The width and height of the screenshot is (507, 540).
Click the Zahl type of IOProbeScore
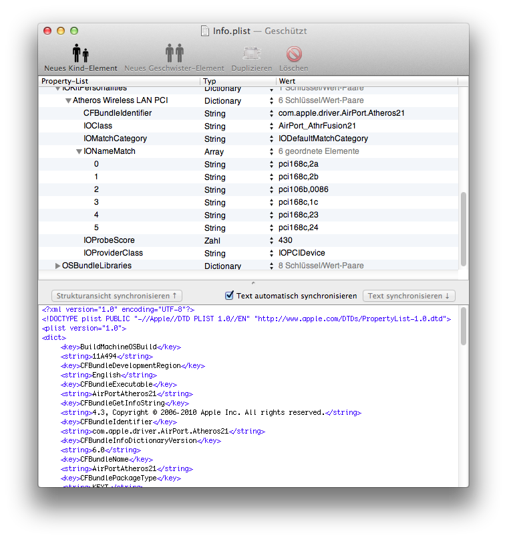(212, 240)
